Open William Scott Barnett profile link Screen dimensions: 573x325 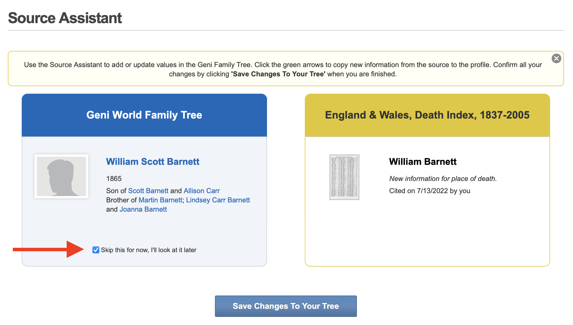coord(153,161)
